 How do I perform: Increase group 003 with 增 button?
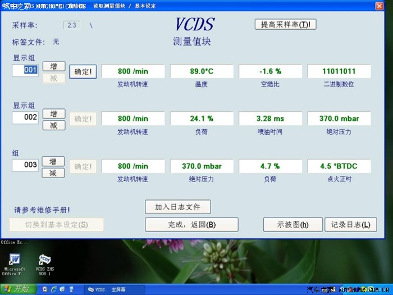54,162
